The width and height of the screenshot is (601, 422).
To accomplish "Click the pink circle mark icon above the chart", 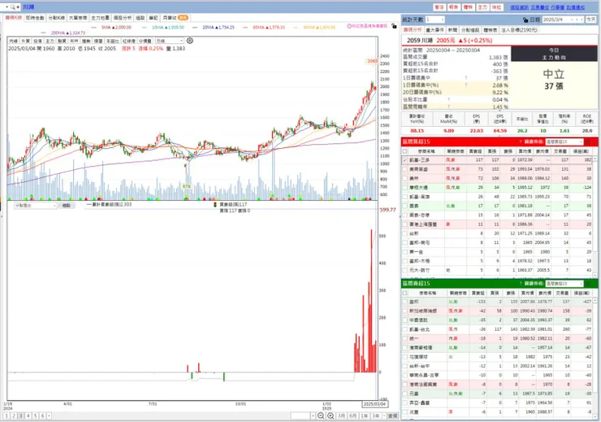I will [349, 26].
